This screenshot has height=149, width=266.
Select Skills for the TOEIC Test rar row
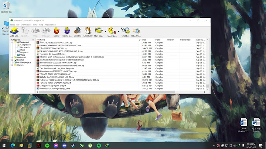coord(121,77)
